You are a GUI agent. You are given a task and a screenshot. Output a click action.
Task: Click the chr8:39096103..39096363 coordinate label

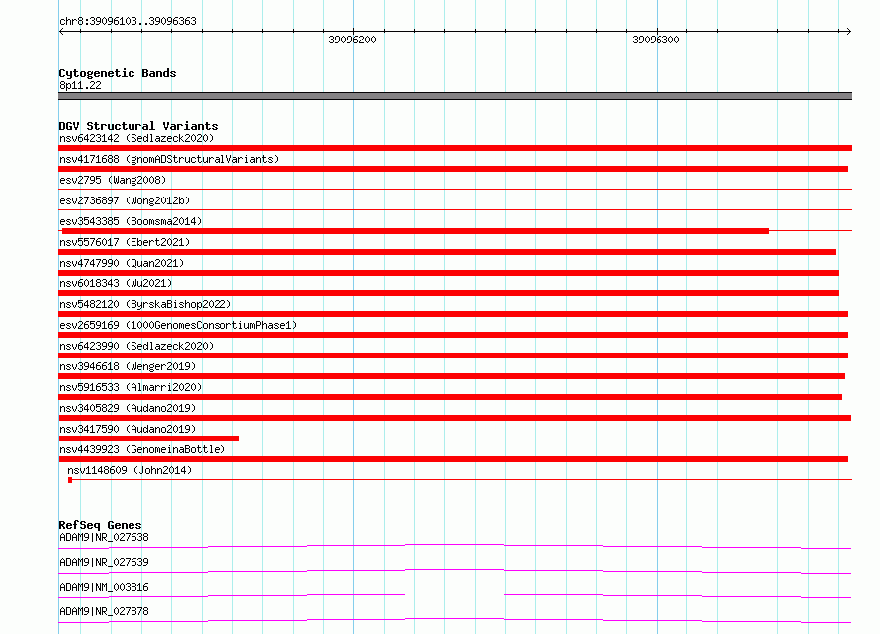[x=128, y=21]
